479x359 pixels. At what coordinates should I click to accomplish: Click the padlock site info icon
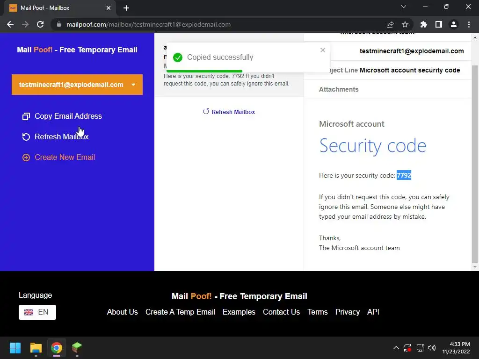click(59, 24)
